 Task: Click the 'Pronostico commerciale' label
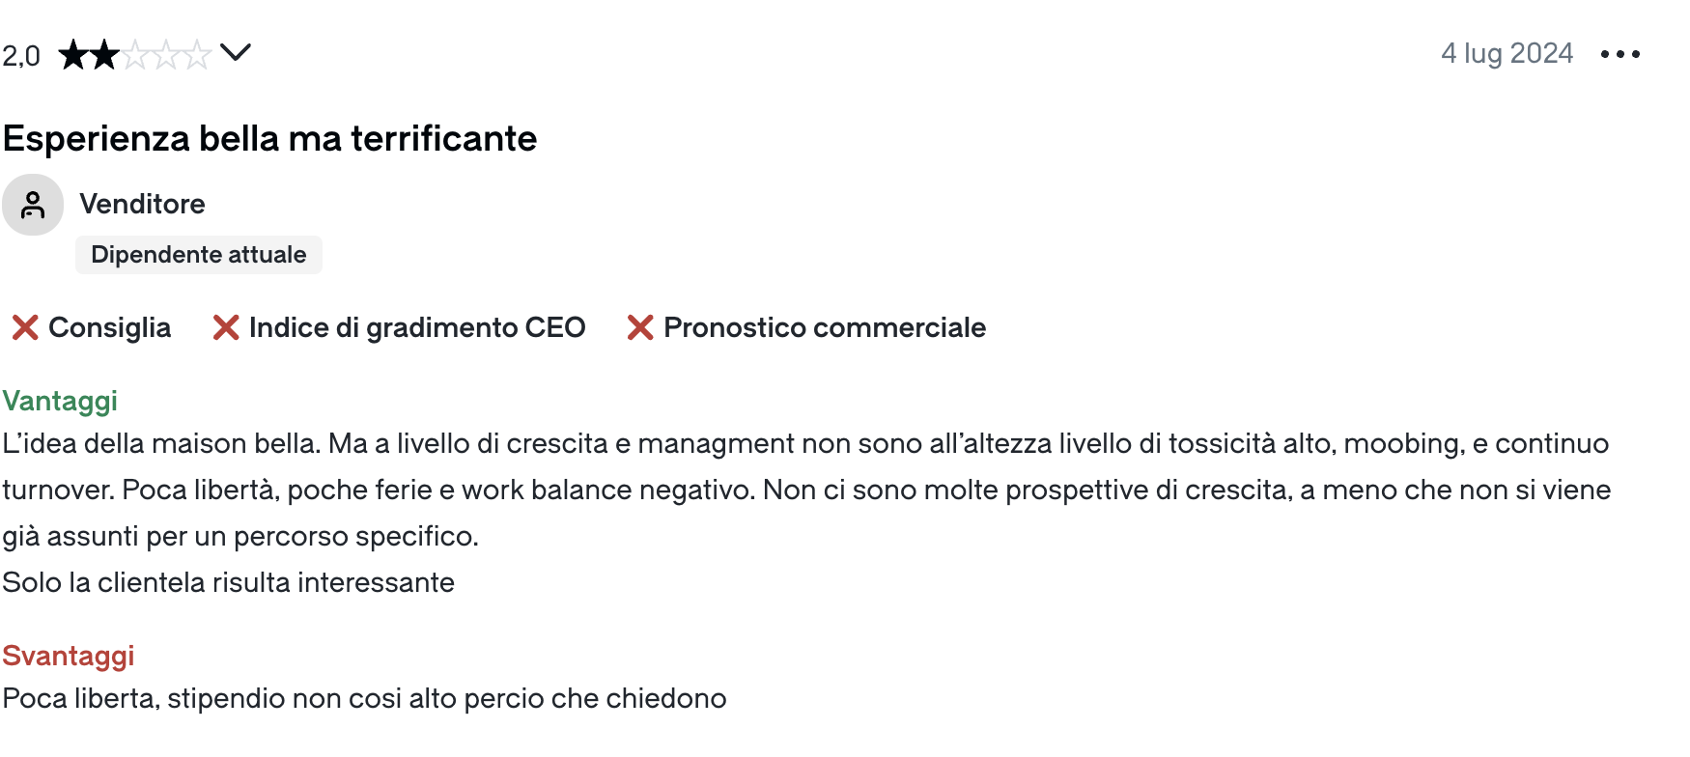825,328
